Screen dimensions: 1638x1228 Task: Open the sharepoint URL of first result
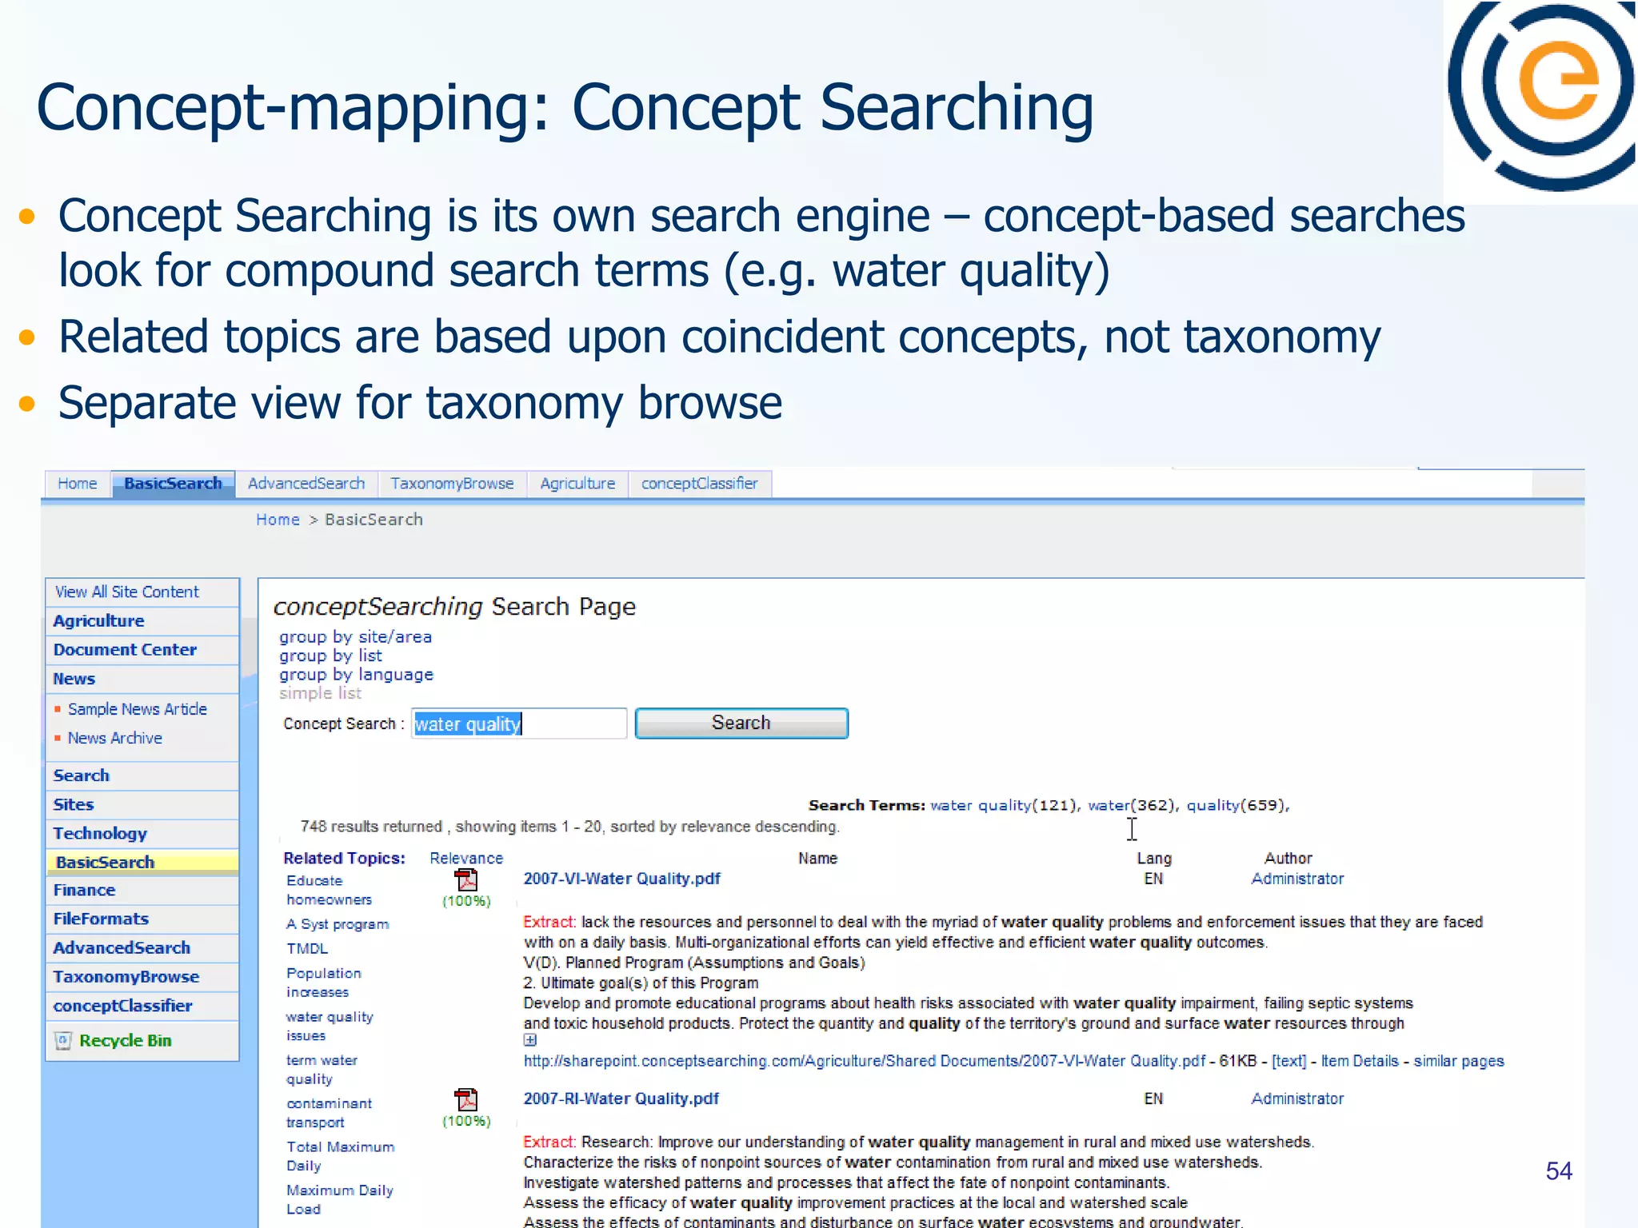pyautogui.click(x=864, y=1062)
